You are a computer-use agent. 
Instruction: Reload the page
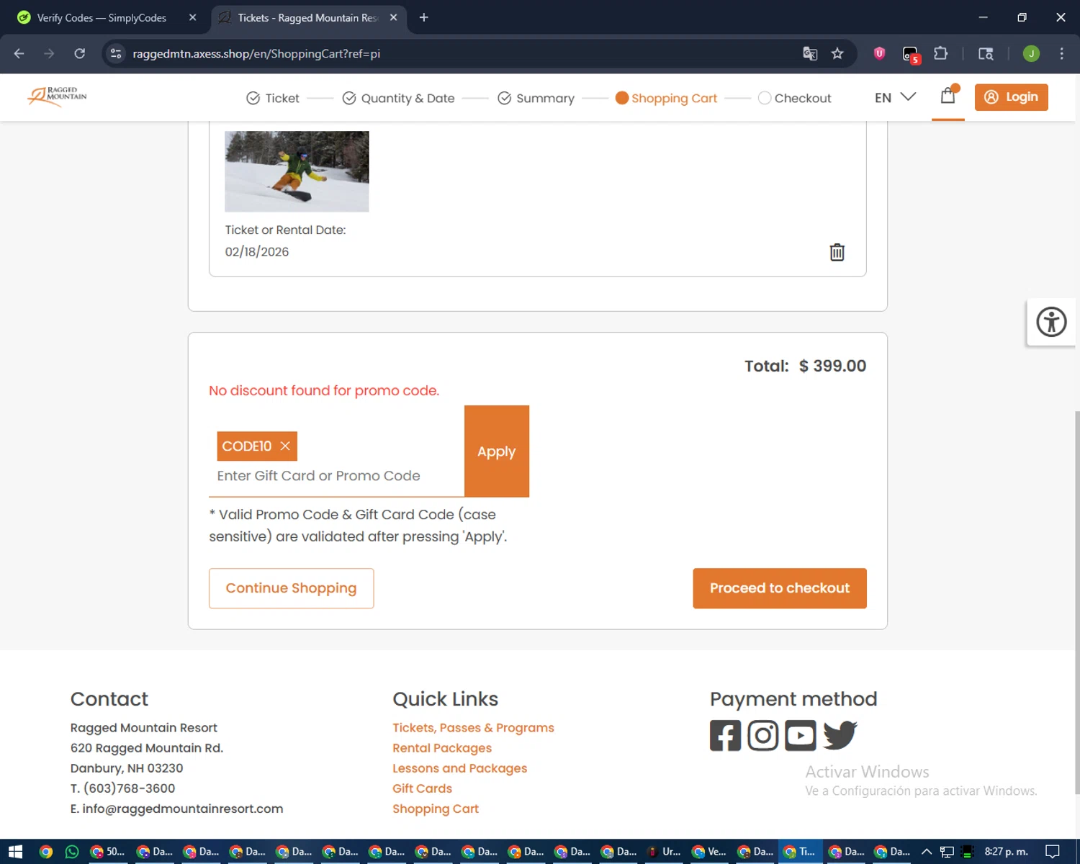click(79, 53)
